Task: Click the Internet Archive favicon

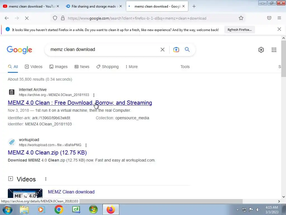Action: [12, 92]
